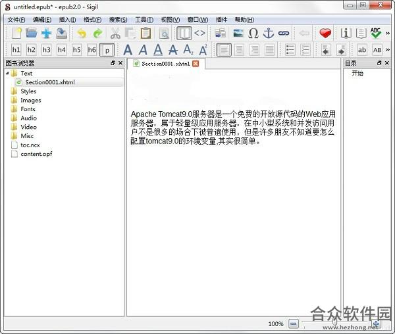The width and height of the screenshot is (395, 334).
Task: Apply heading 6 style h6
Action: (x=92, y=50)
